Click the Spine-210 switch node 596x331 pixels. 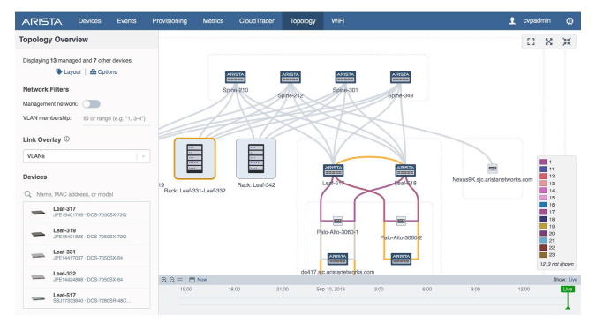coord(235,77)
